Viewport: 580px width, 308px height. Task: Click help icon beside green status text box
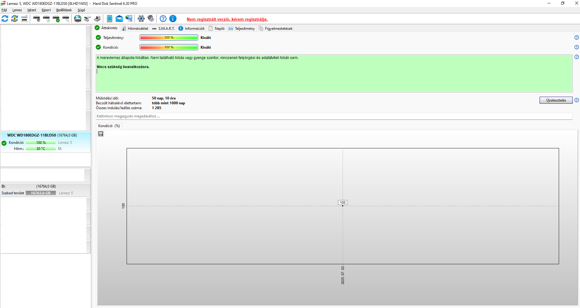577,57
